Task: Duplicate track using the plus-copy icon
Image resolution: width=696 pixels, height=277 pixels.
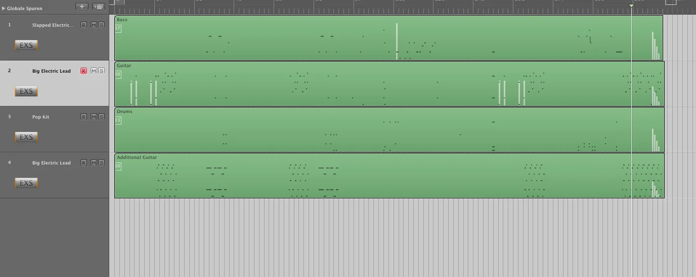Action: point(99,7)
